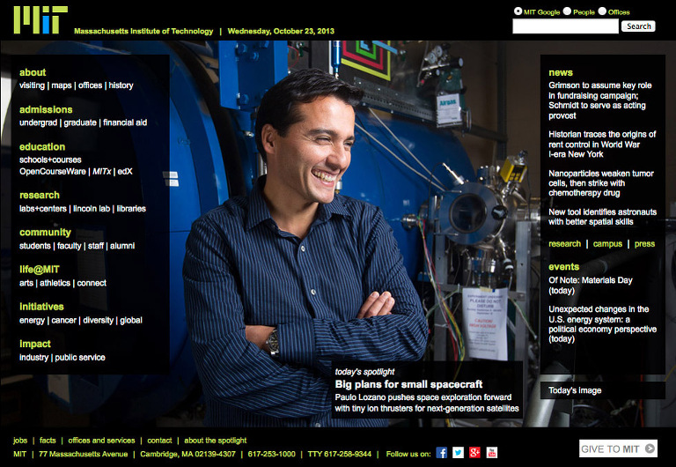Image resolution: width=676 pixels, height=467 pixels.
Task: Open the U.S. energy system event
Action: coord(602,323)
